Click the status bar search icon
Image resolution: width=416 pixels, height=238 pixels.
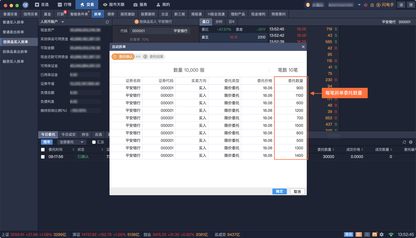coord(367,235)
